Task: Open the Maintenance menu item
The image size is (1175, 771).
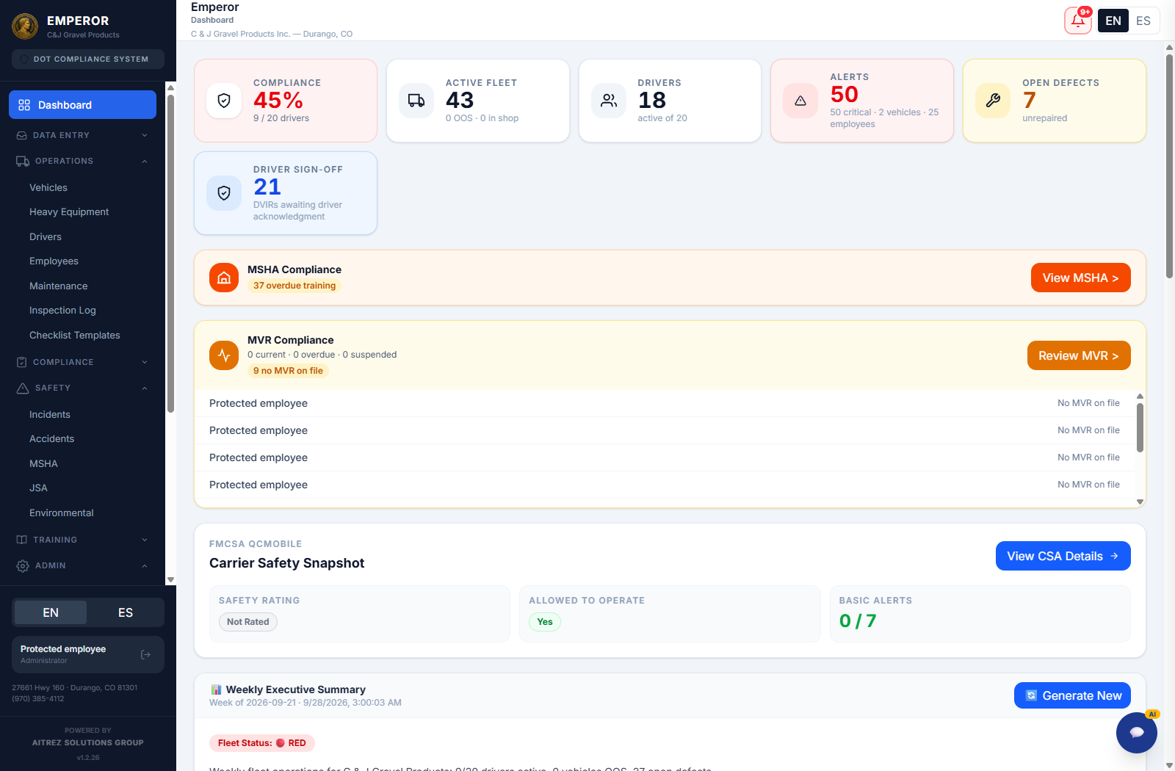Action: point(59,286)
